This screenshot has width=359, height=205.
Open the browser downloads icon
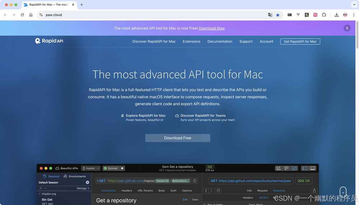tap(337, 15)
